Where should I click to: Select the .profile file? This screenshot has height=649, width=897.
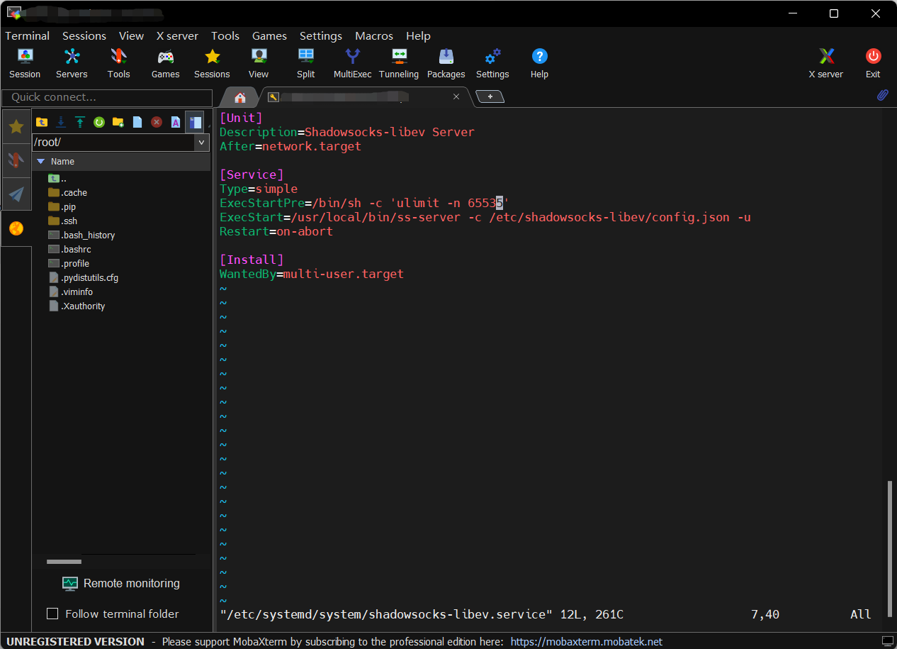[x=69, y=264]
